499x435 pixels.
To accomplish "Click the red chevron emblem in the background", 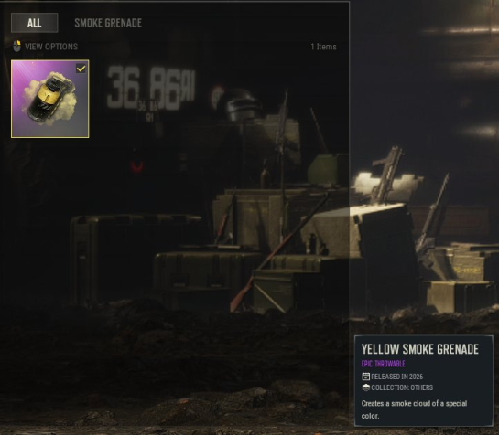I will pos(137,166).
